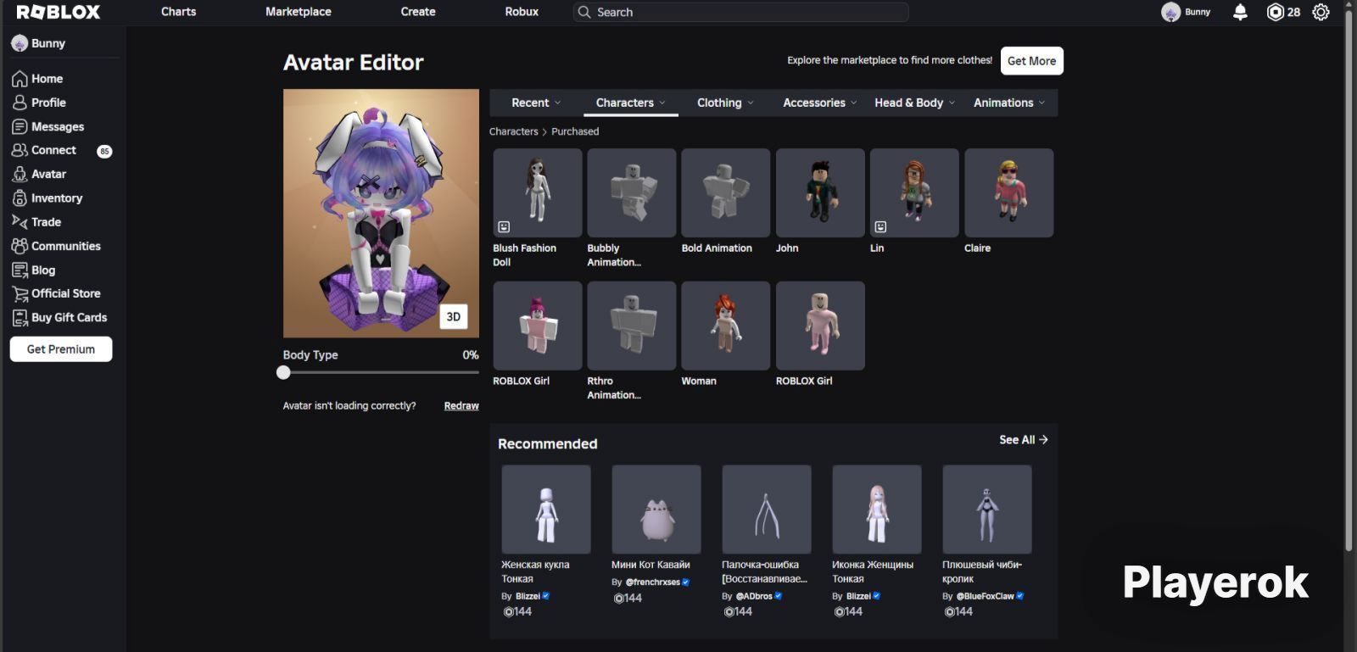Click the See All arrow in Recommended
This screenshot has height=652, width=1357.
[1043, 440]
